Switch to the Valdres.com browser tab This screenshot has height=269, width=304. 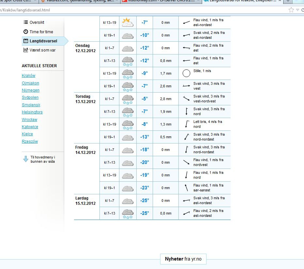(79, 1)
